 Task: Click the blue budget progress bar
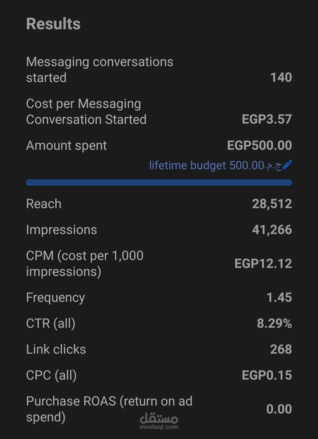[159, 182]
